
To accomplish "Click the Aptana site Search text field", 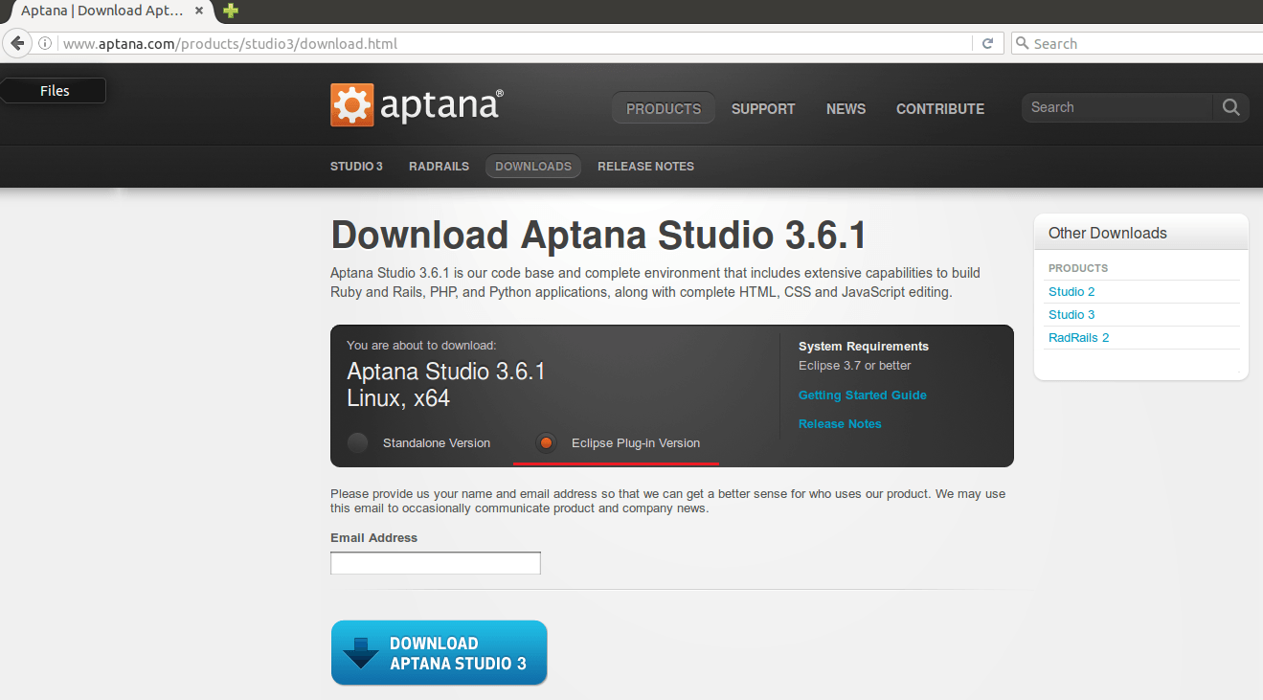I will pyautogui.click(x=1117, y=107).
